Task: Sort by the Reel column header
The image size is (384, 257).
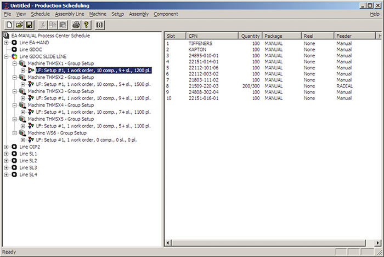Action: click(318, 36)
